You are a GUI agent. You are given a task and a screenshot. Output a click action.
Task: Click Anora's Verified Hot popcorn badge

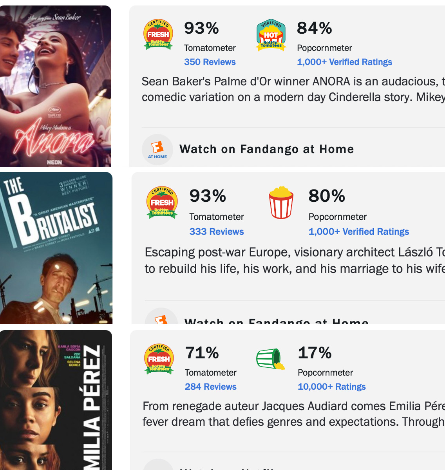point(271,35)
